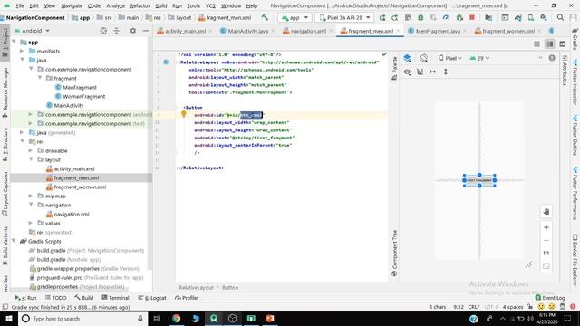Open the Analyze menu
The height and width of the screenshot is (326, 580).
[x=115, y=5]
